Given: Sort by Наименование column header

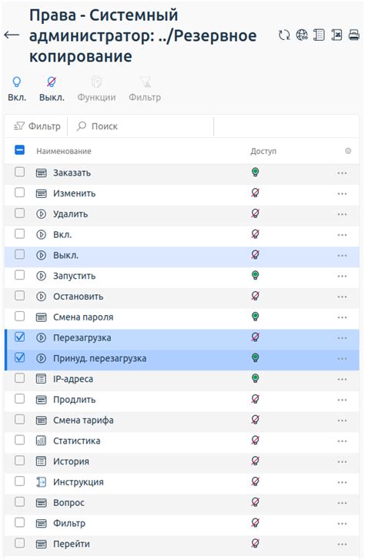Looking at the screenshot, I should [x=64, y=152].
